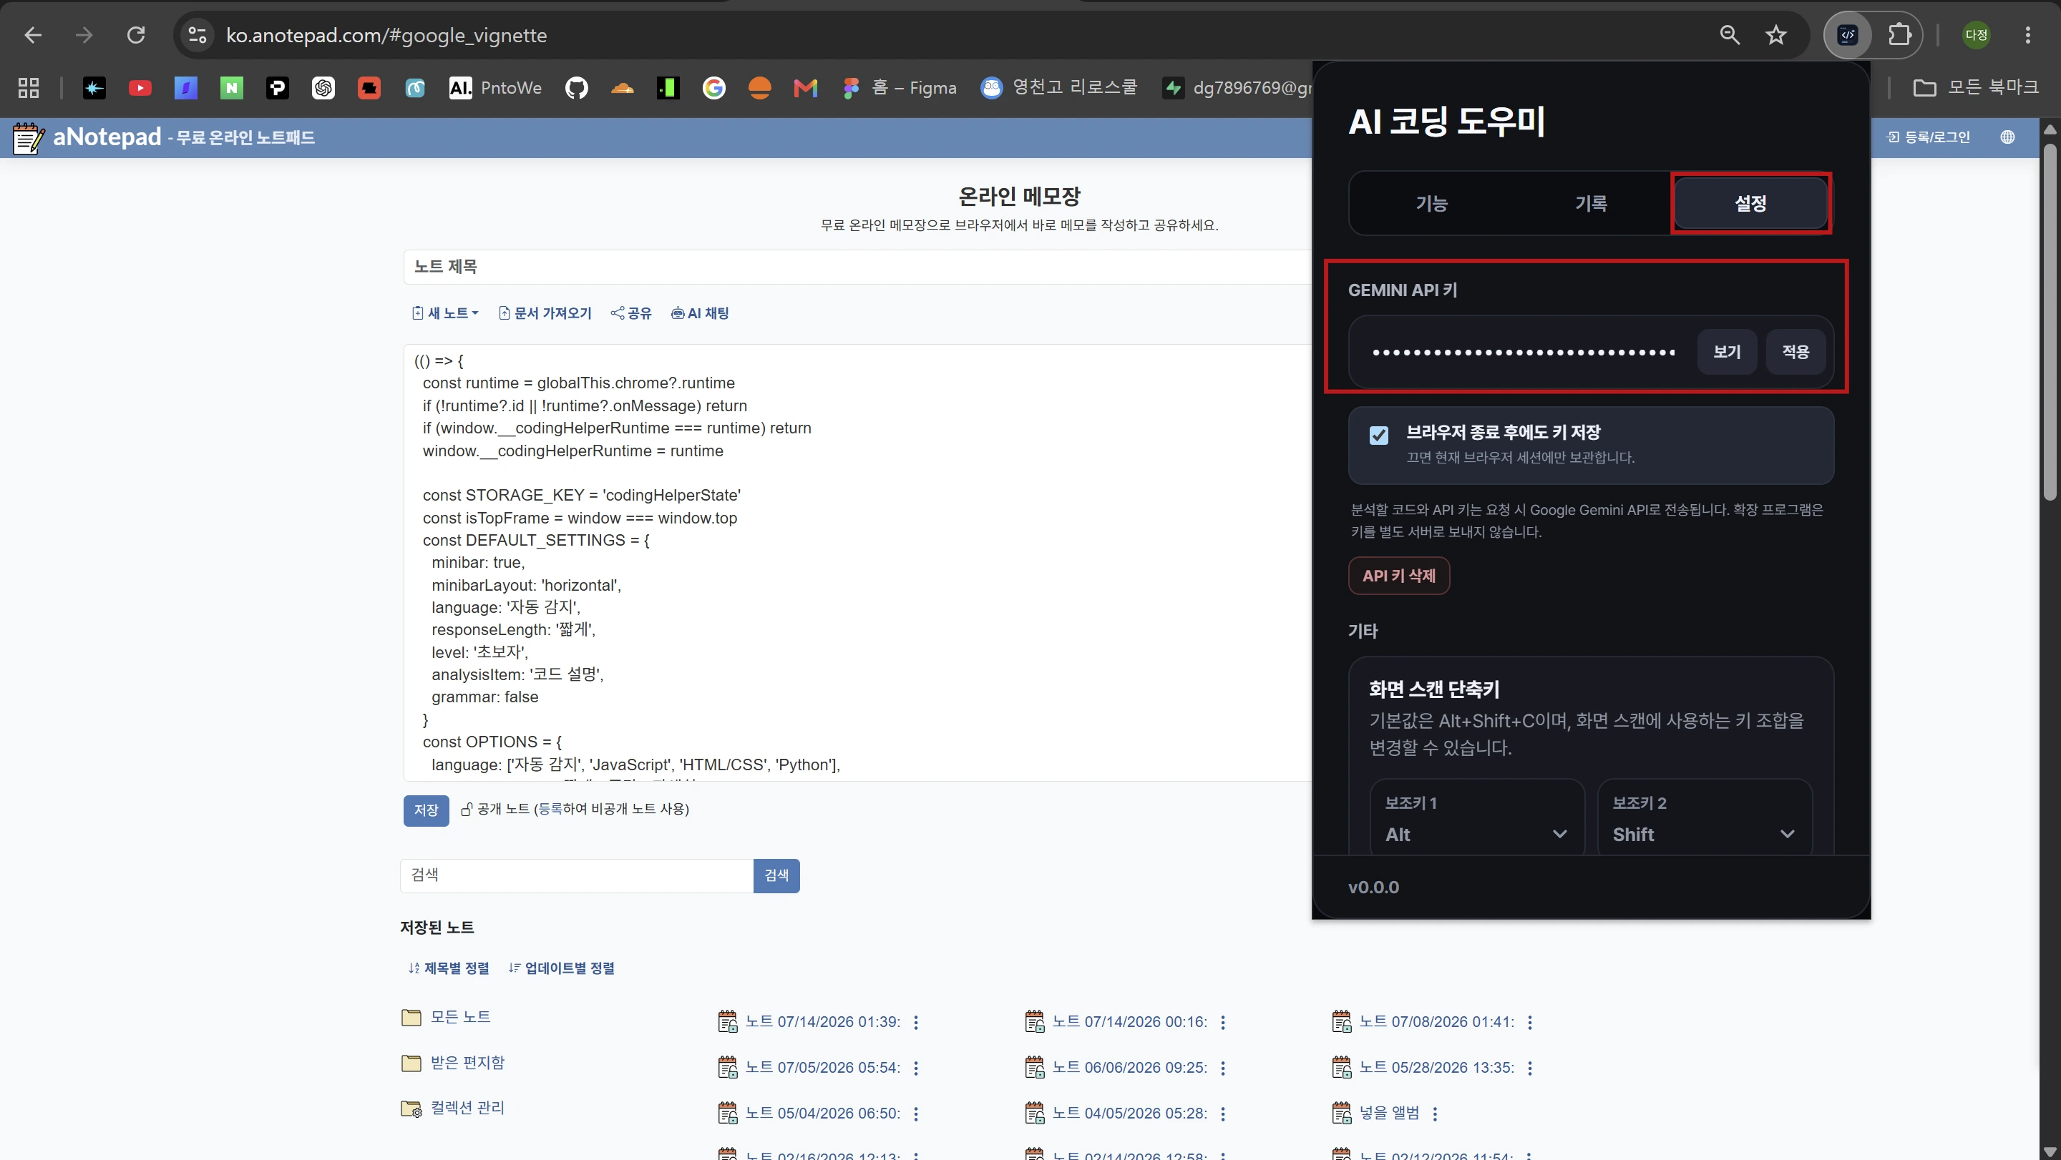Image resolution: width=2061 pixels, height=1160 pixels.
Task: Open the Gmail bookmark
Action: pyautogui.click(x=805, y=88)
